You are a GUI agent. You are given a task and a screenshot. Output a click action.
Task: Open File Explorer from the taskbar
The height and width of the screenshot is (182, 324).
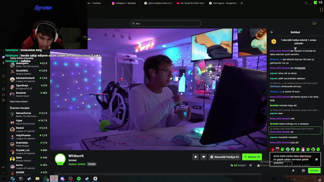pyautogui.click(x=37, y=179)
